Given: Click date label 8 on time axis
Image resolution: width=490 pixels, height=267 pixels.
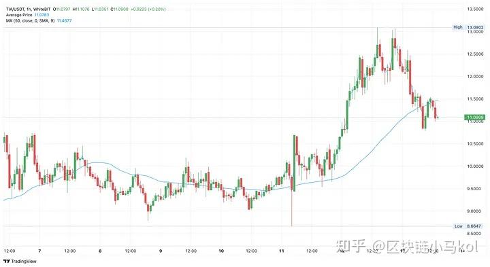Looking at the screenshot, I should click(x=100, y=251).
